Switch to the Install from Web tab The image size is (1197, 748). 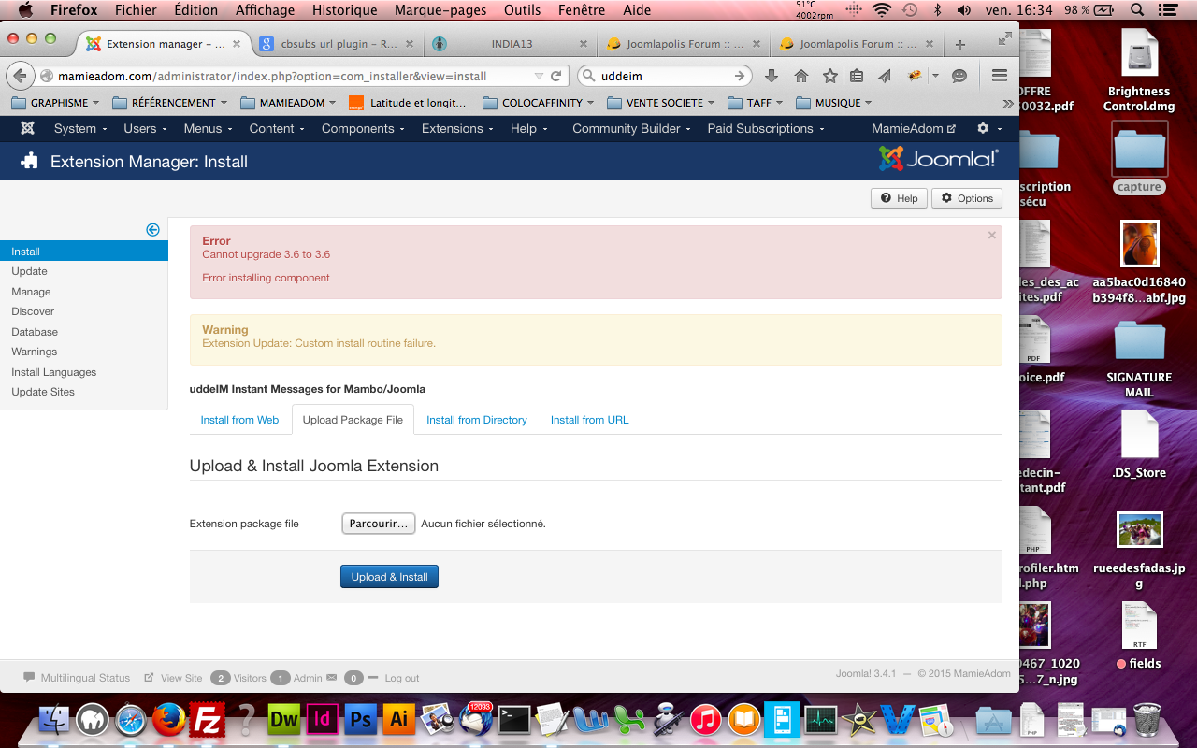pyautogui.click(x=239, y=420)
